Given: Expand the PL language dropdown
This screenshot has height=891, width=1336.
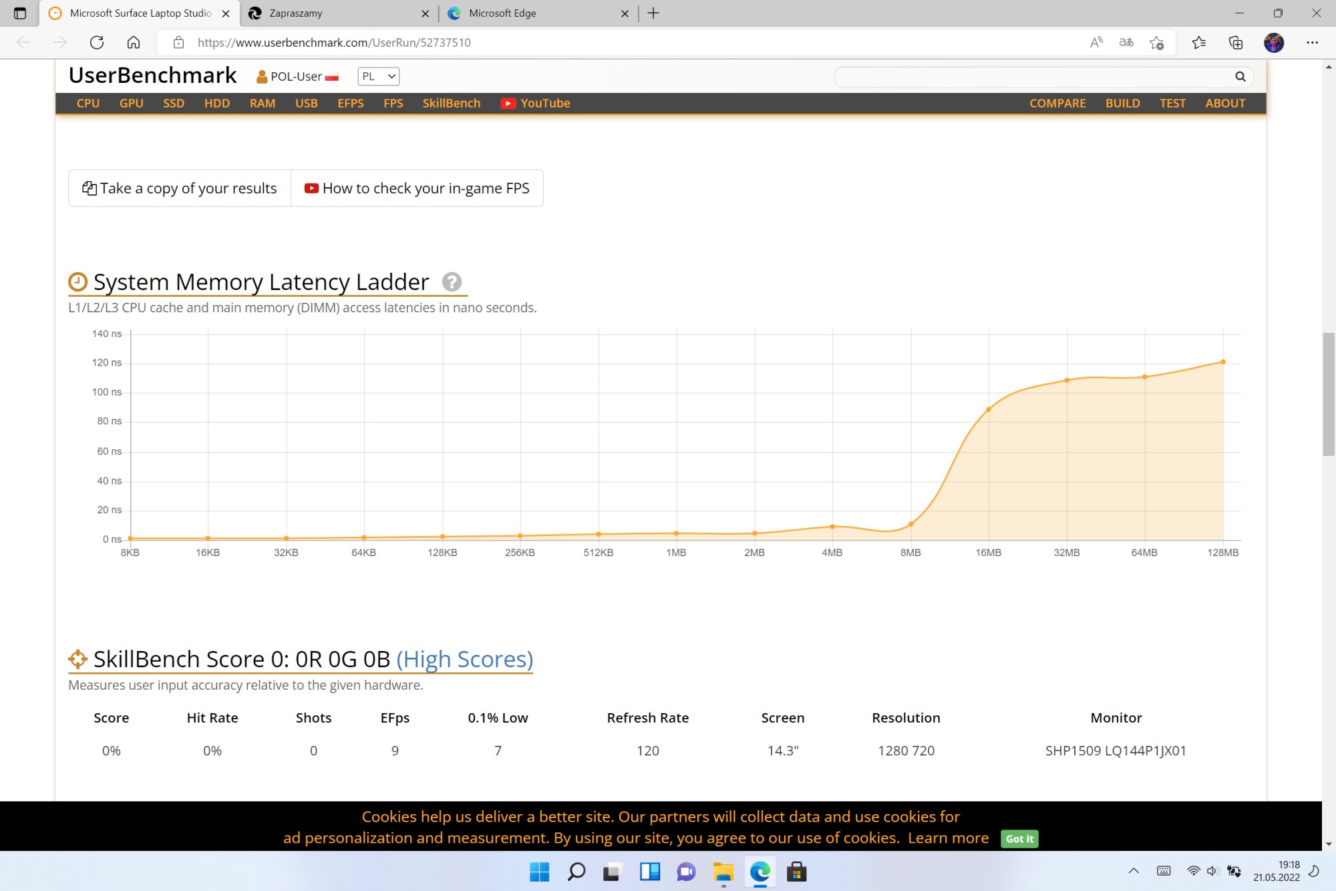Looking at the screenshot, I should (x=378, y=76).
